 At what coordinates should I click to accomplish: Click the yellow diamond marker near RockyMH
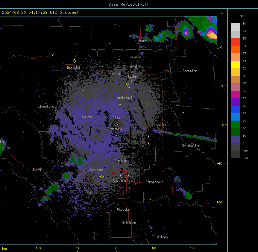[75, 61]
